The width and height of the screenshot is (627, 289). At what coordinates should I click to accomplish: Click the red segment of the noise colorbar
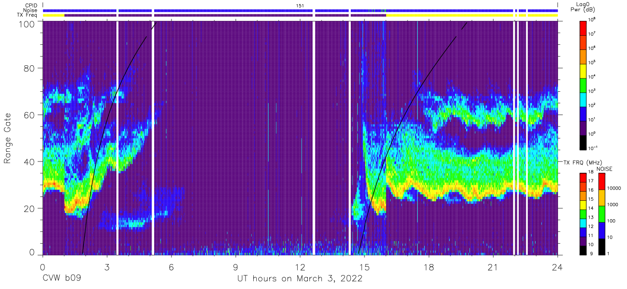pos(601,181)
